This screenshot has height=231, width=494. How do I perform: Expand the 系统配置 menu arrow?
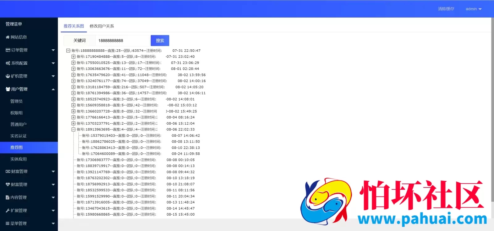(x=53, y=63)
